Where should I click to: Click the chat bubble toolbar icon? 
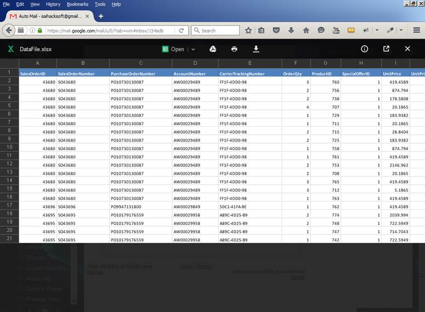pyautogui.click(x=321, y=30)
